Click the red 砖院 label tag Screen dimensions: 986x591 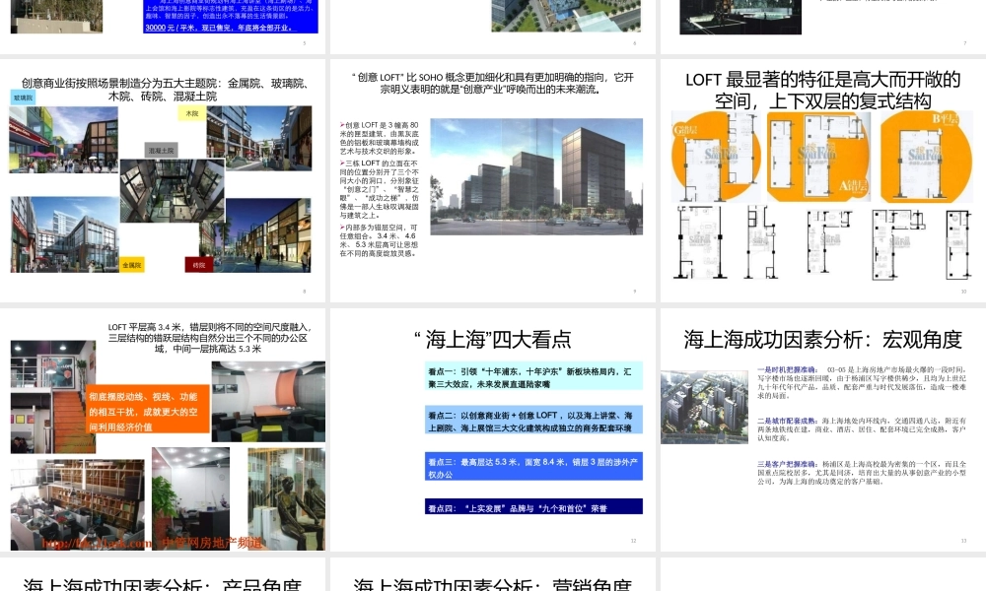(199, 265)
